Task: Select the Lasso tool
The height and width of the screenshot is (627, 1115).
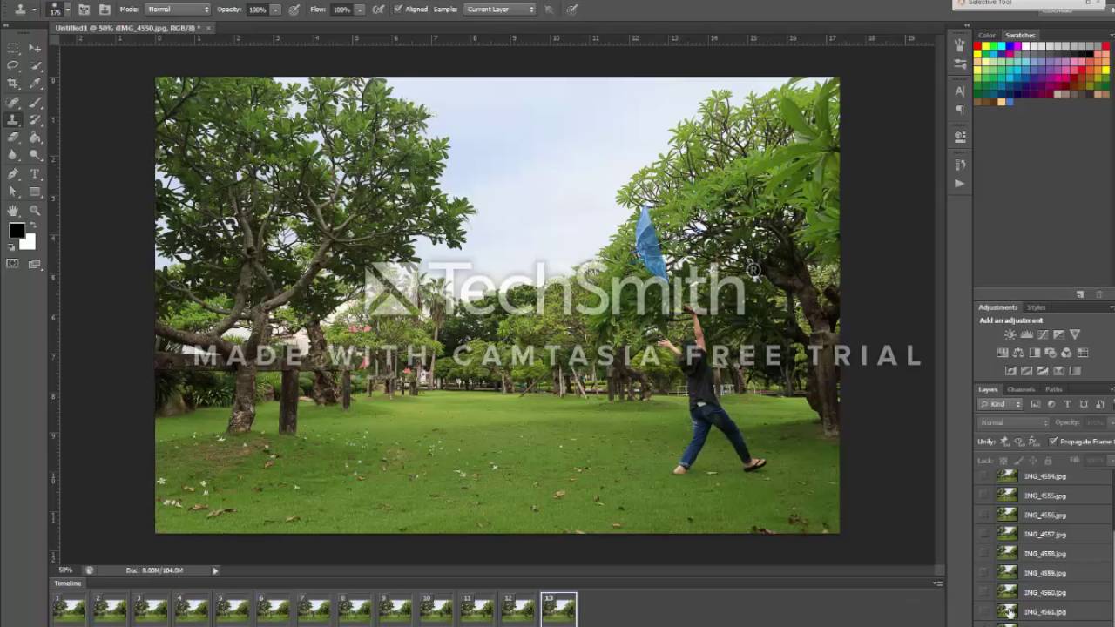Action: (x=13, y=65)
